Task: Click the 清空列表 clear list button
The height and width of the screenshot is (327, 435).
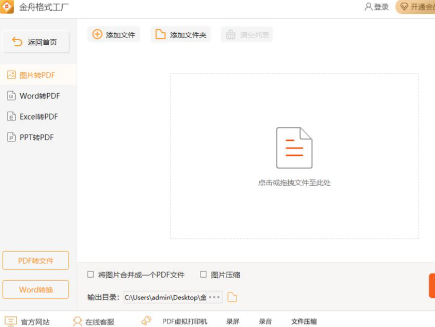Action: coord(247,35)
